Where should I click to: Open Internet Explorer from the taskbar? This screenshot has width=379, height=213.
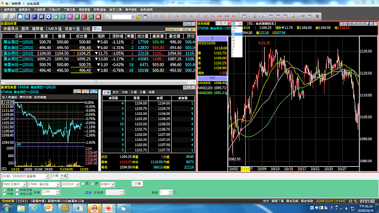click(35, 208)
